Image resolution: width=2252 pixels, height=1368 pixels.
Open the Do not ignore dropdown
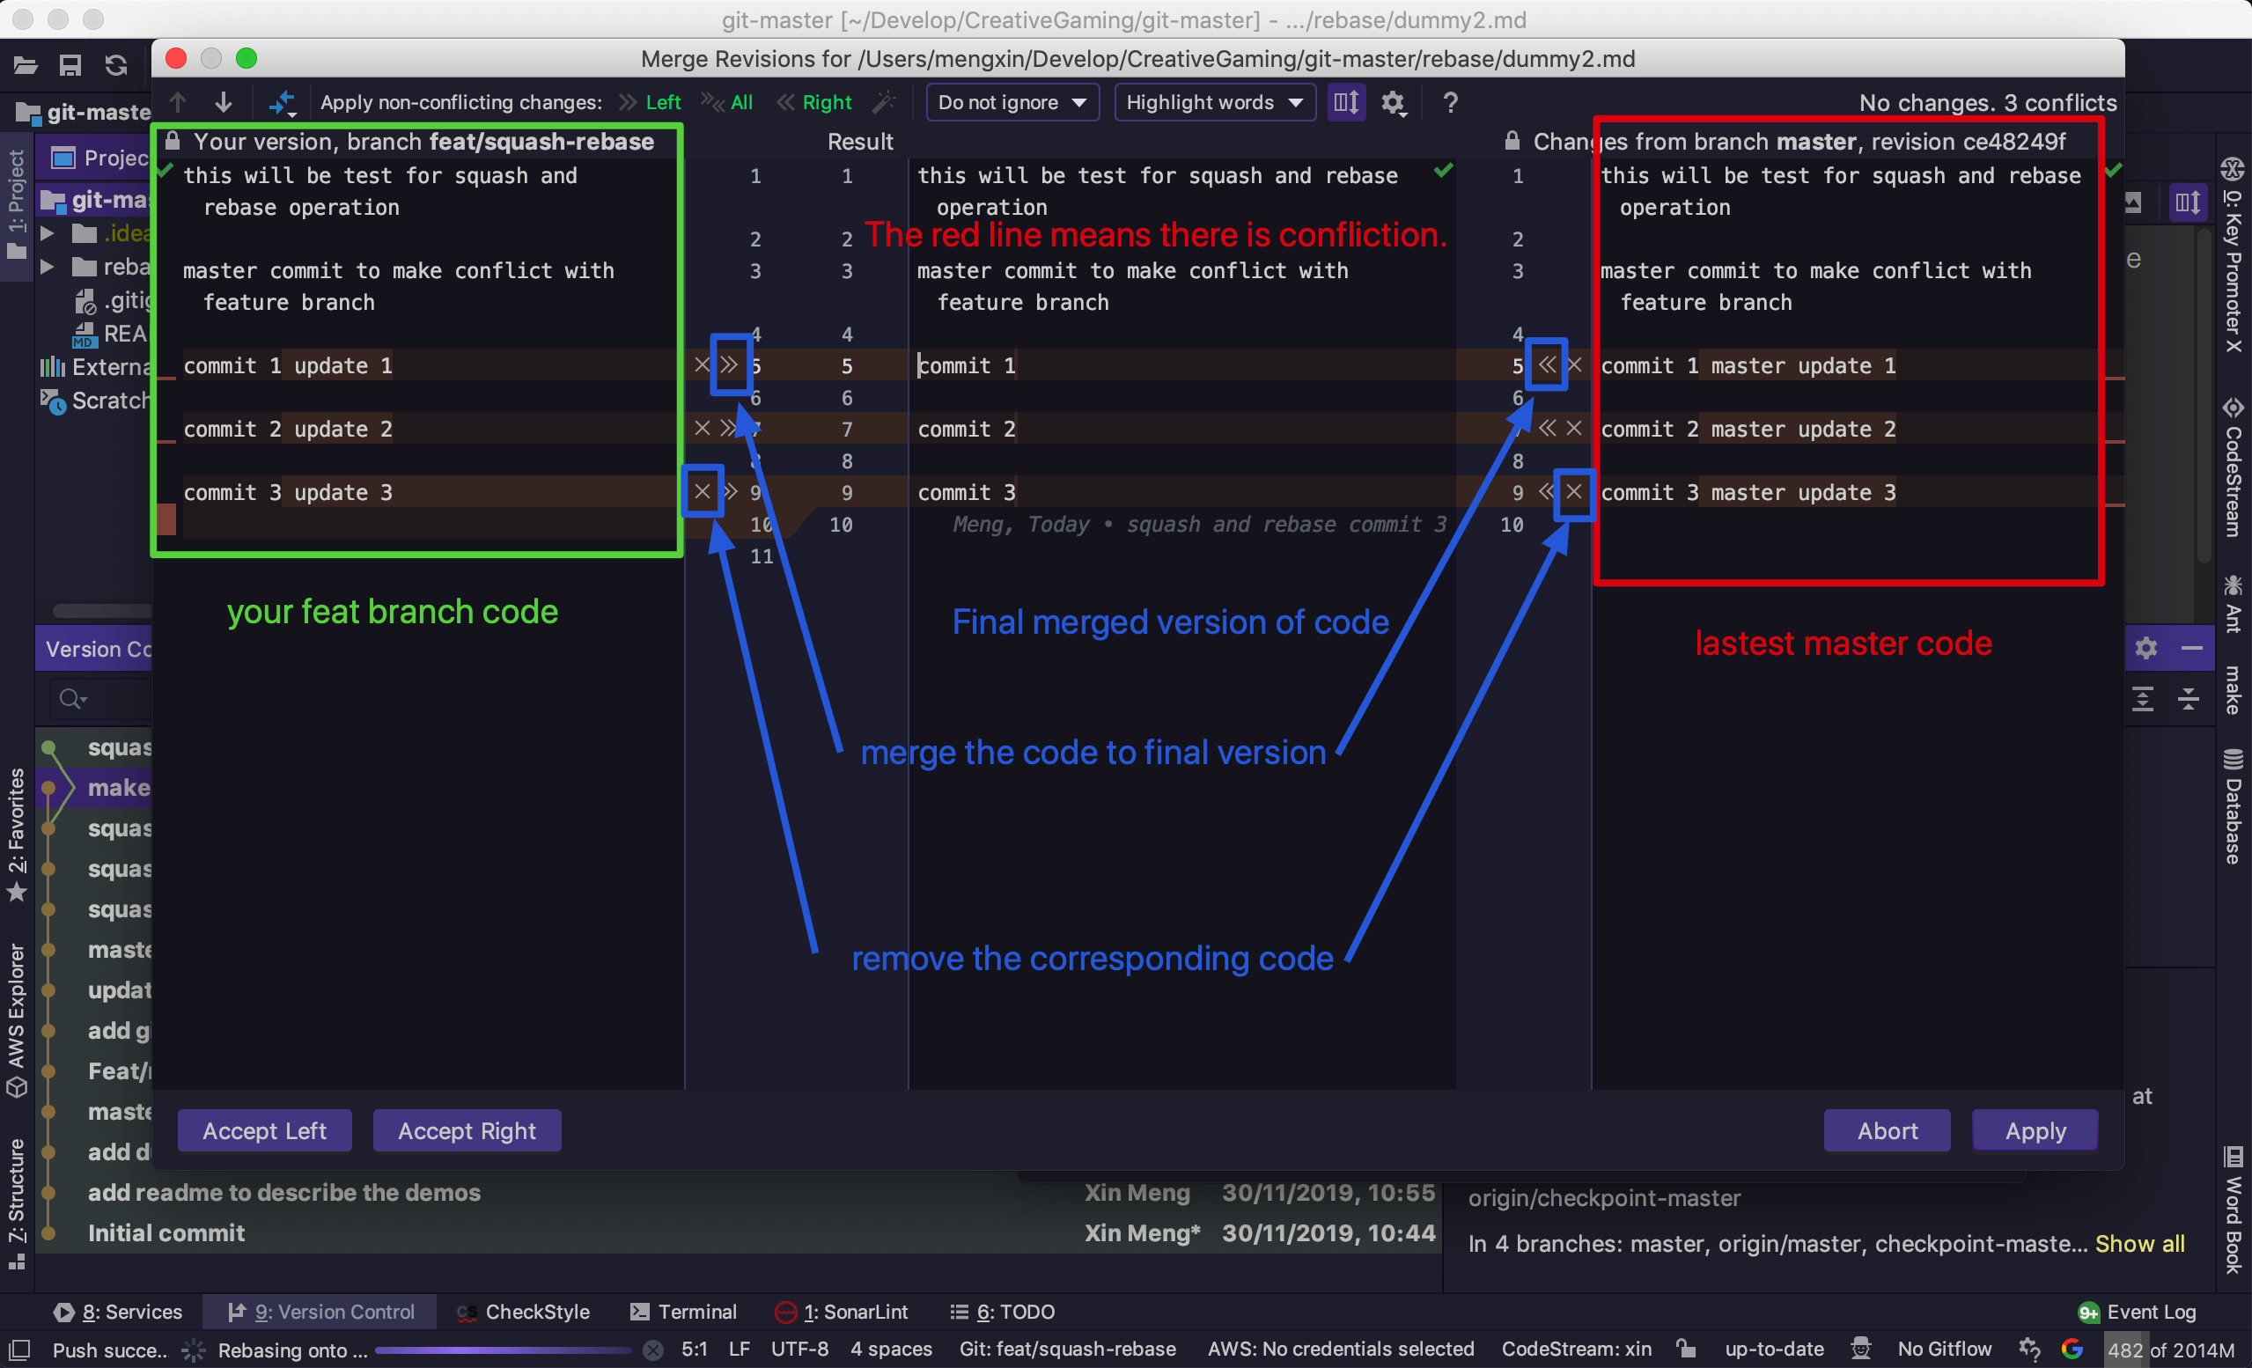(1012, 102)
